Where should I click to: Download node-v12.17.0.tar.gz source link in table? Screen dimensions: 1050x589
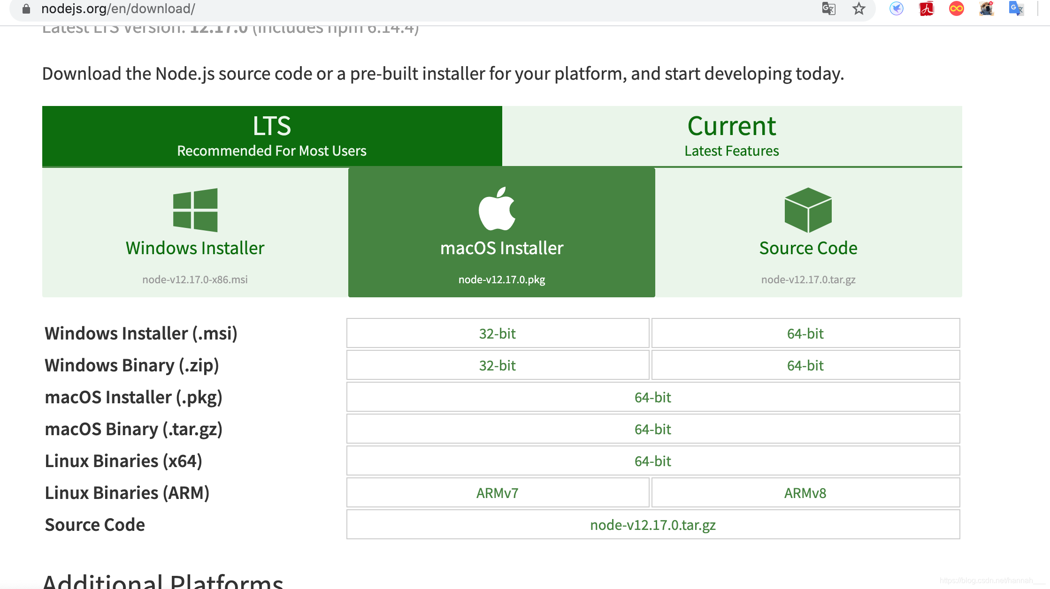[x=652, y=525]
